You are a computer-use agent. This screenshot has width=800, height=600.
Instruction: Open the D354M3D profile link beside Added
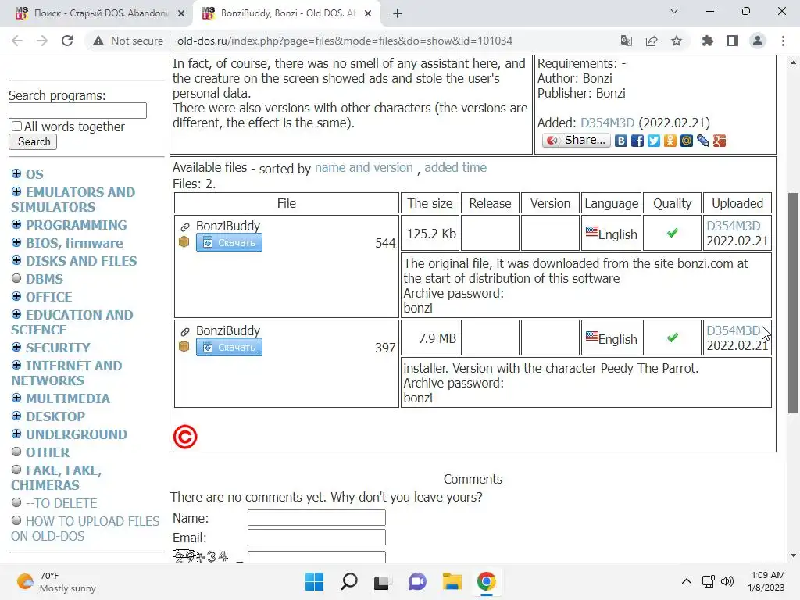coord(607,123)
